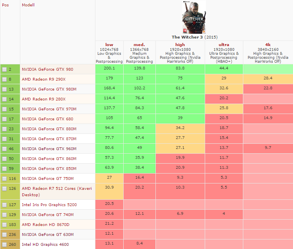Open the NVIDIA GeForce GTX 980M link
293x249 pixels.
(x=49, y=89)
